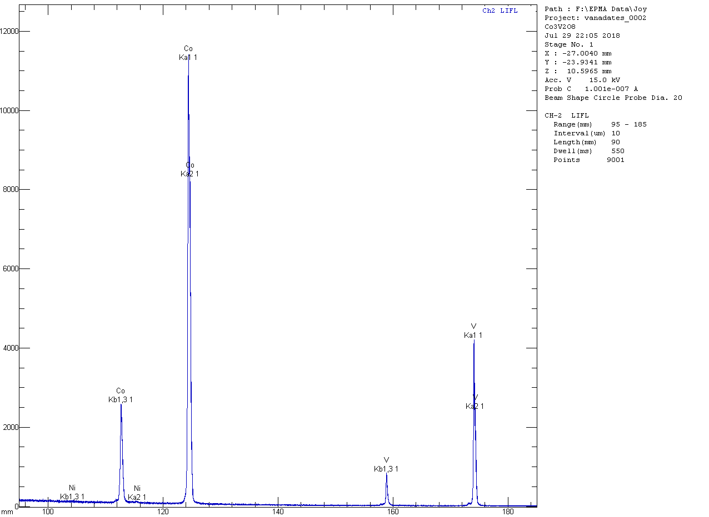Click the Range(mm) 95 - 185 parameter
The image size is (709, 517).
(600, 124)
